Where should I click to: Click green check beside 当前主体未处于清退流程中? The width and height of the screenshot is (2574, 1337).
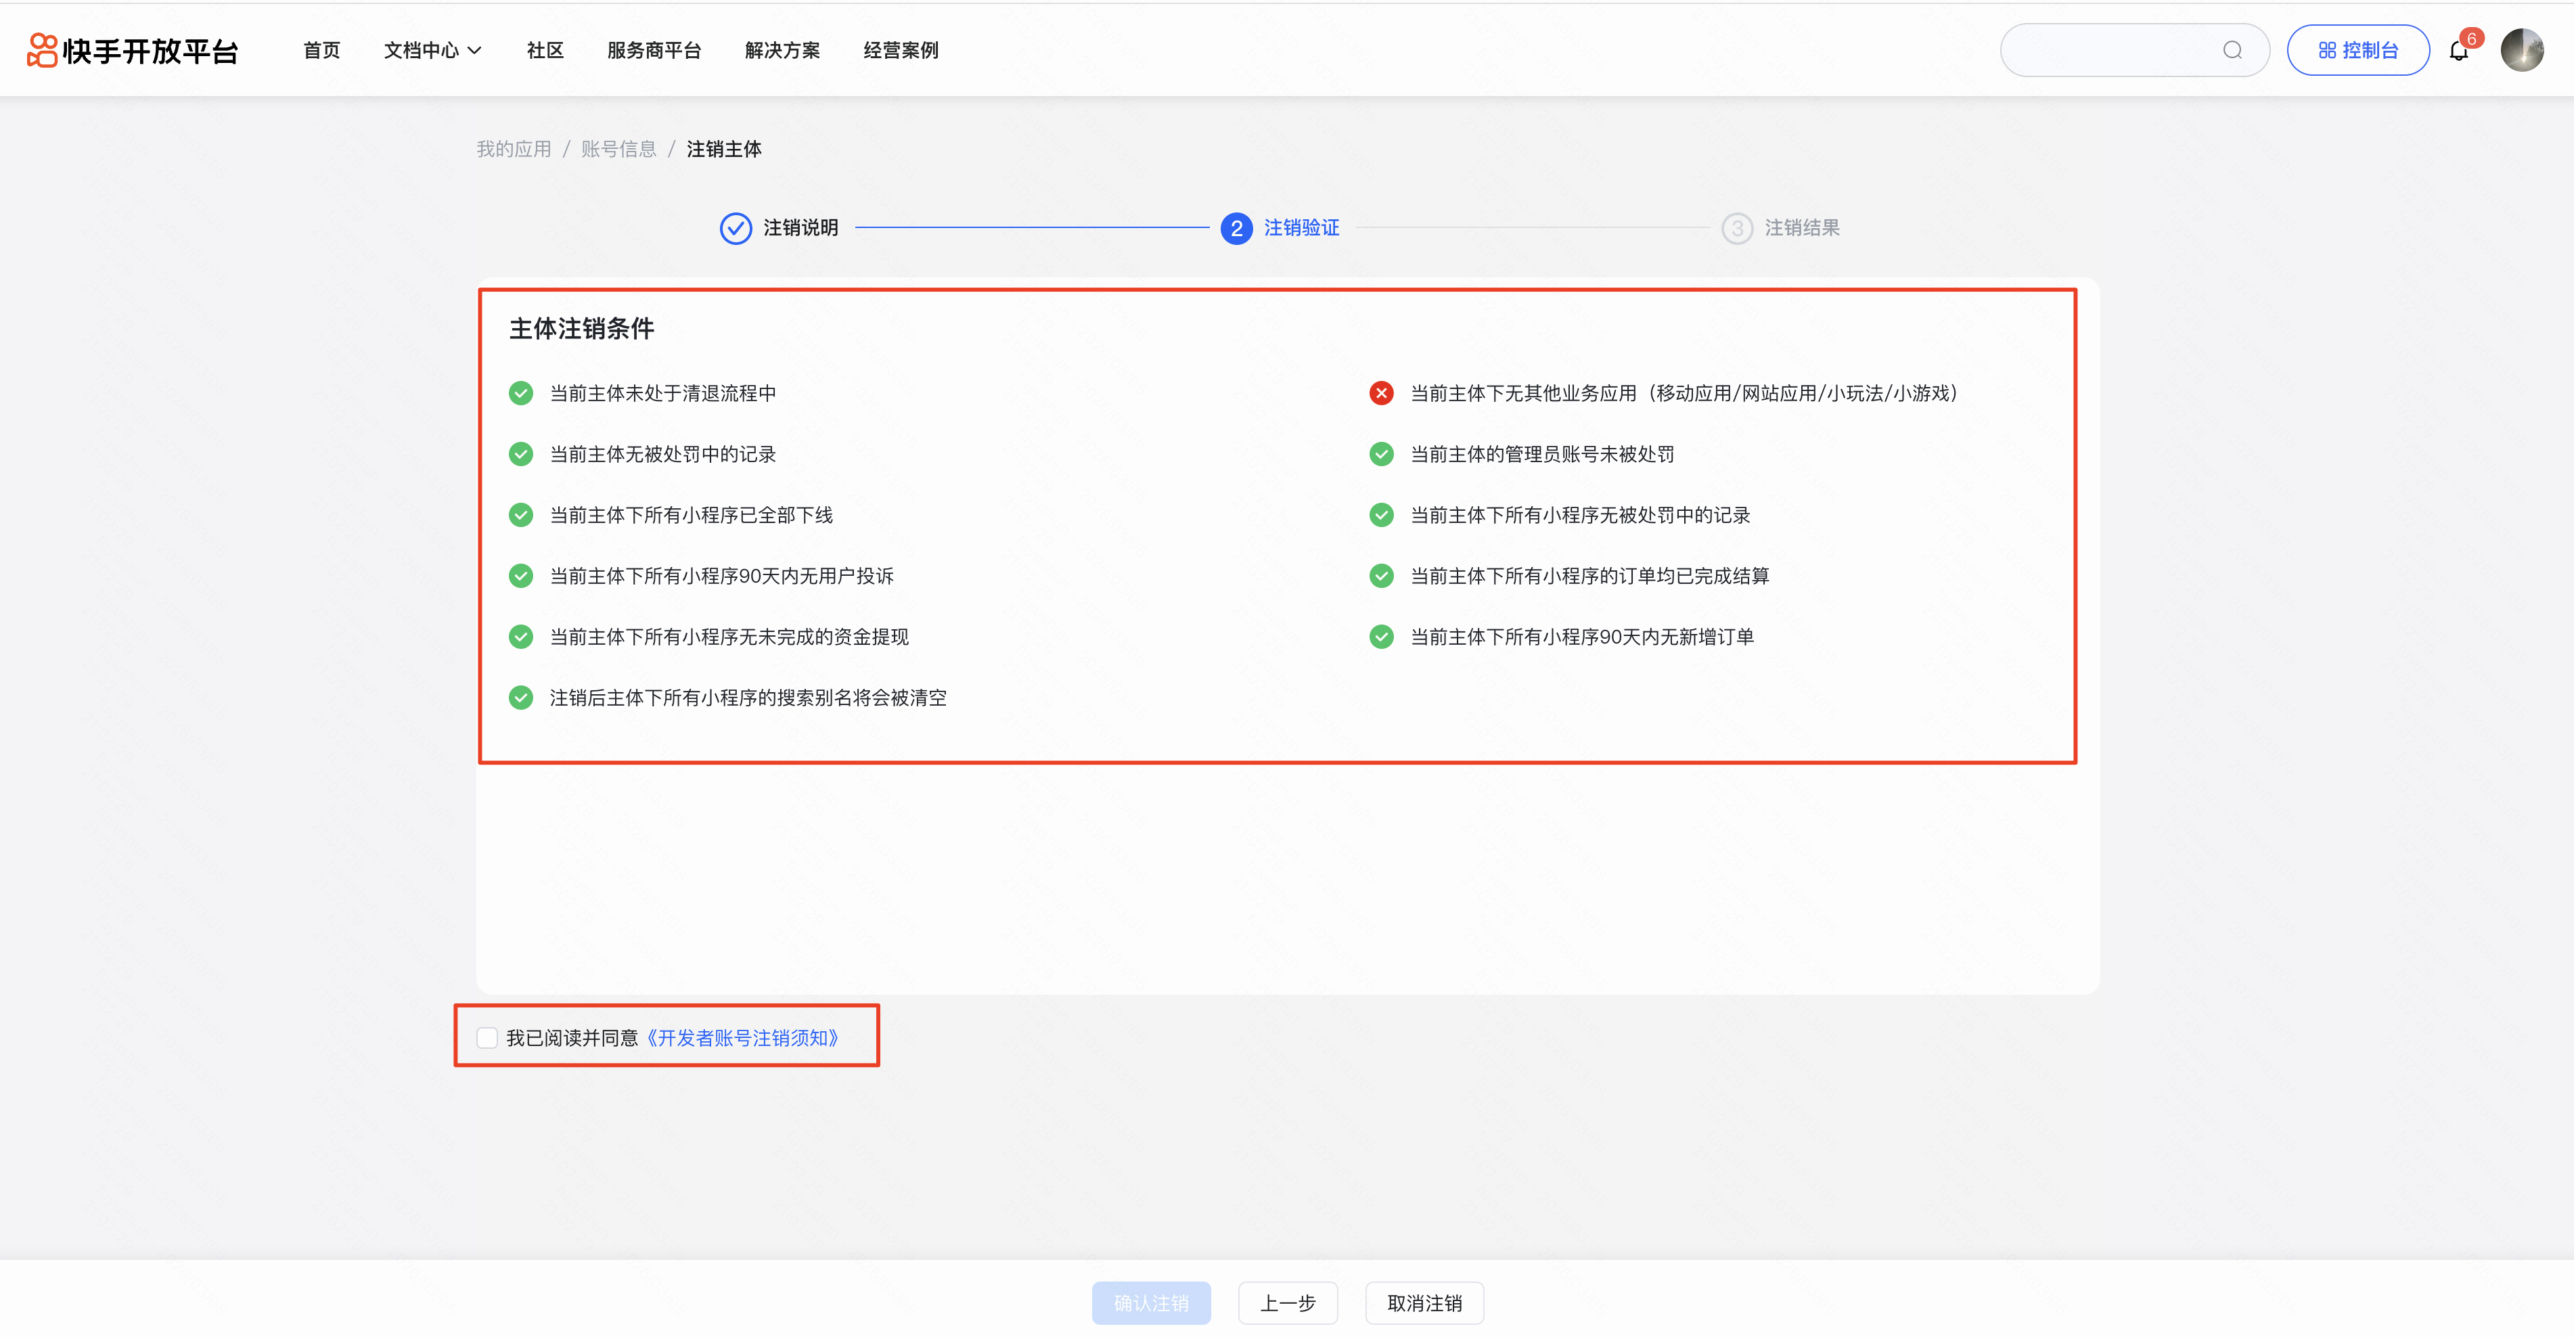[x=520, y=394]
